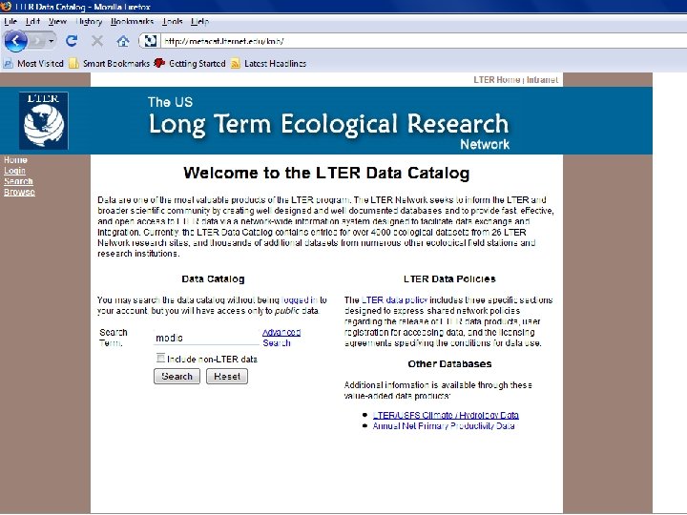The image size is (687, 515).
Task: Click the 'LTER Data Policies' section heading
Action: [449, 278]
